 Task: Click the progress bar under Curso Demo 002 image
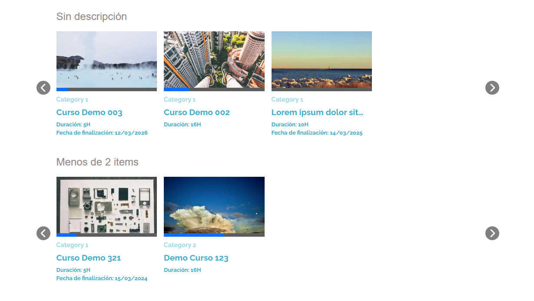[x=214, y=89]
